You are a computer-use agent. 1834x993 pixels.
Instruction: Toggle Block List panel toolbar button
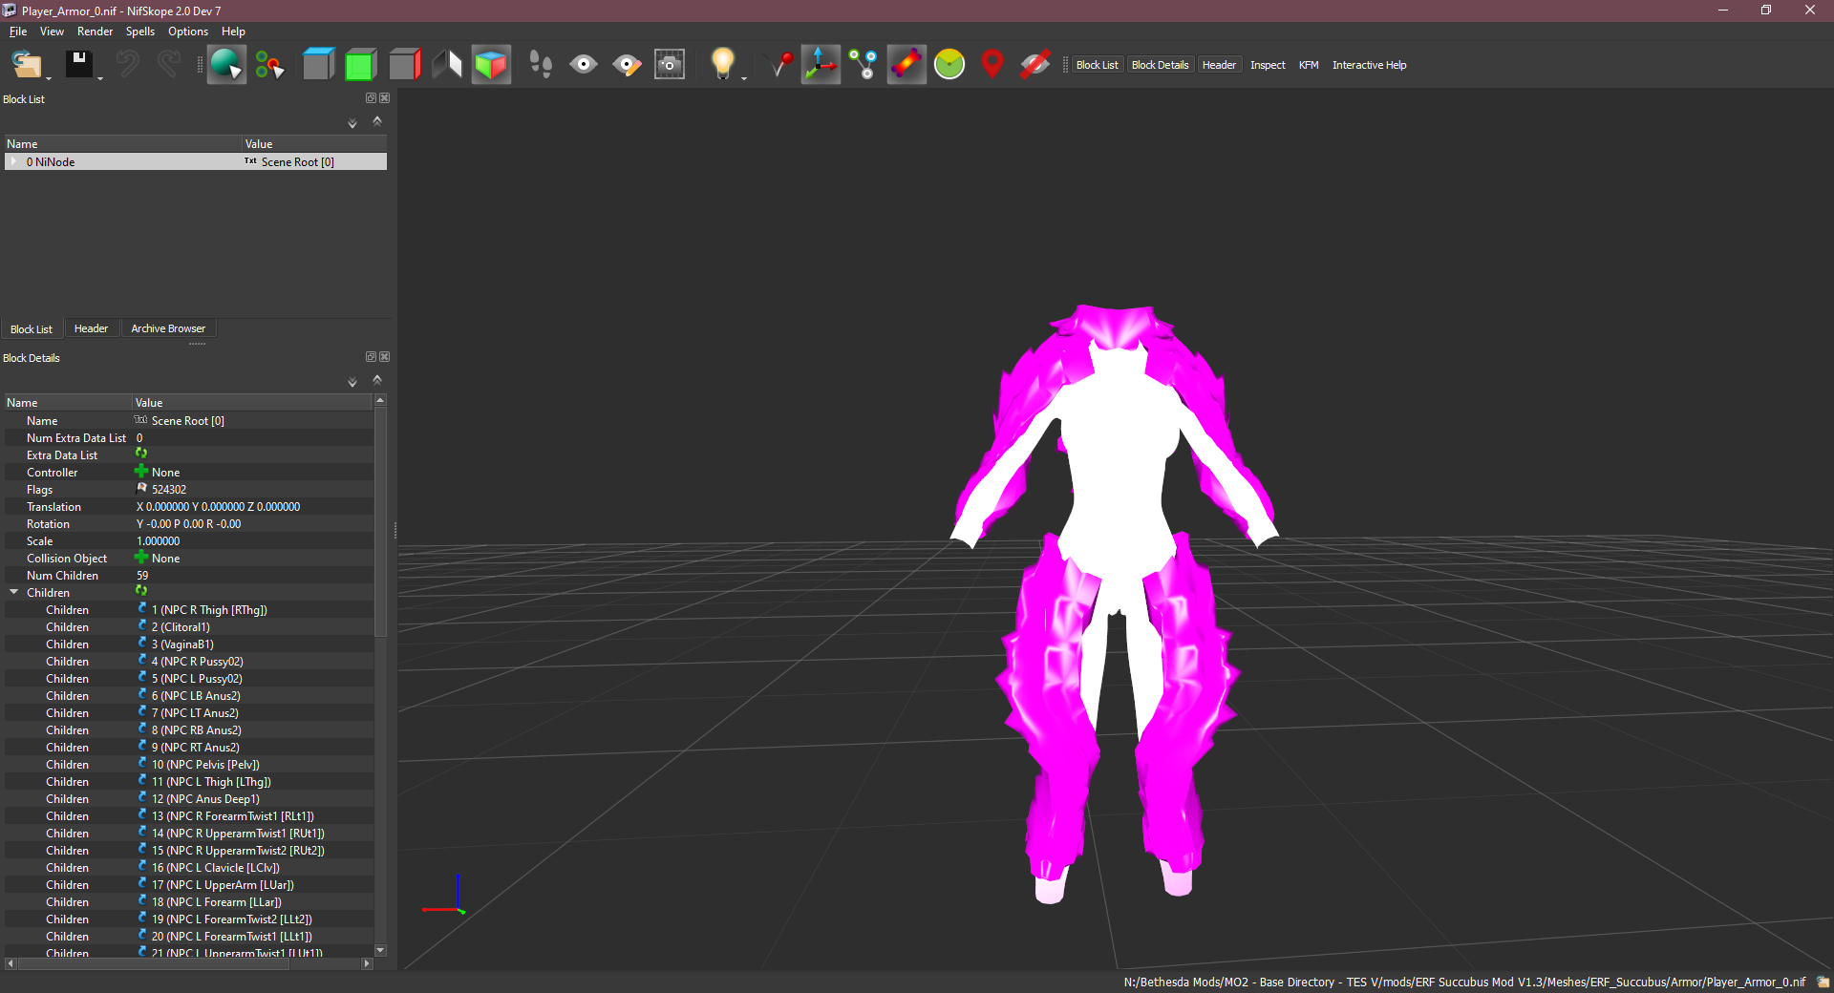tap(1097, 65)
